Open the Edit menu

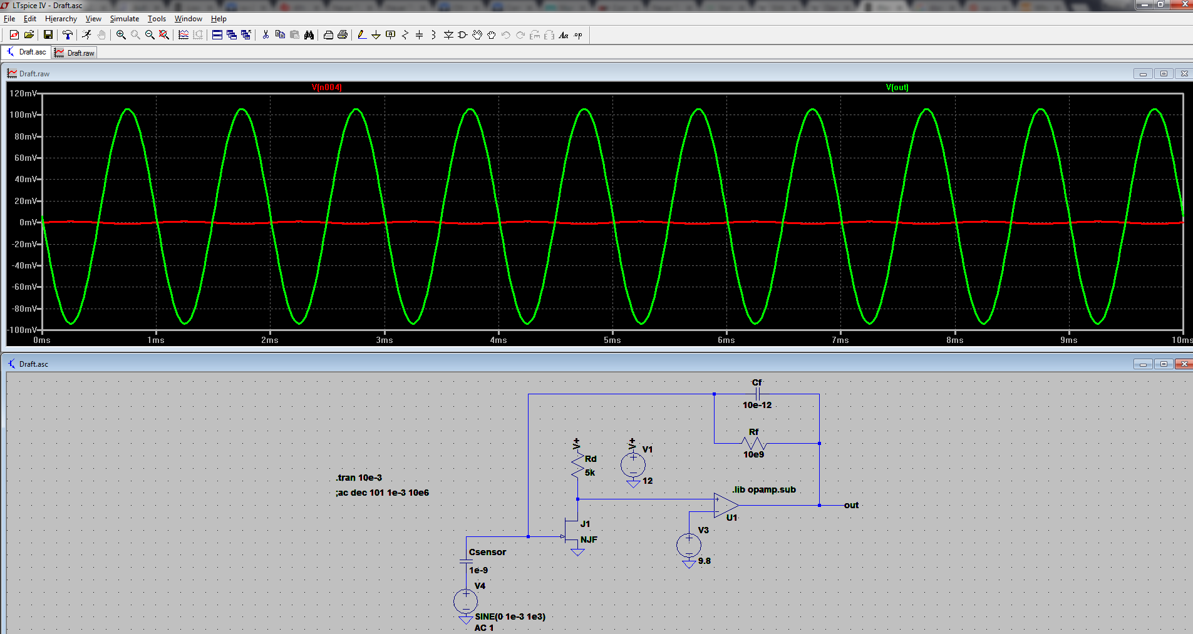coord(30,19)
